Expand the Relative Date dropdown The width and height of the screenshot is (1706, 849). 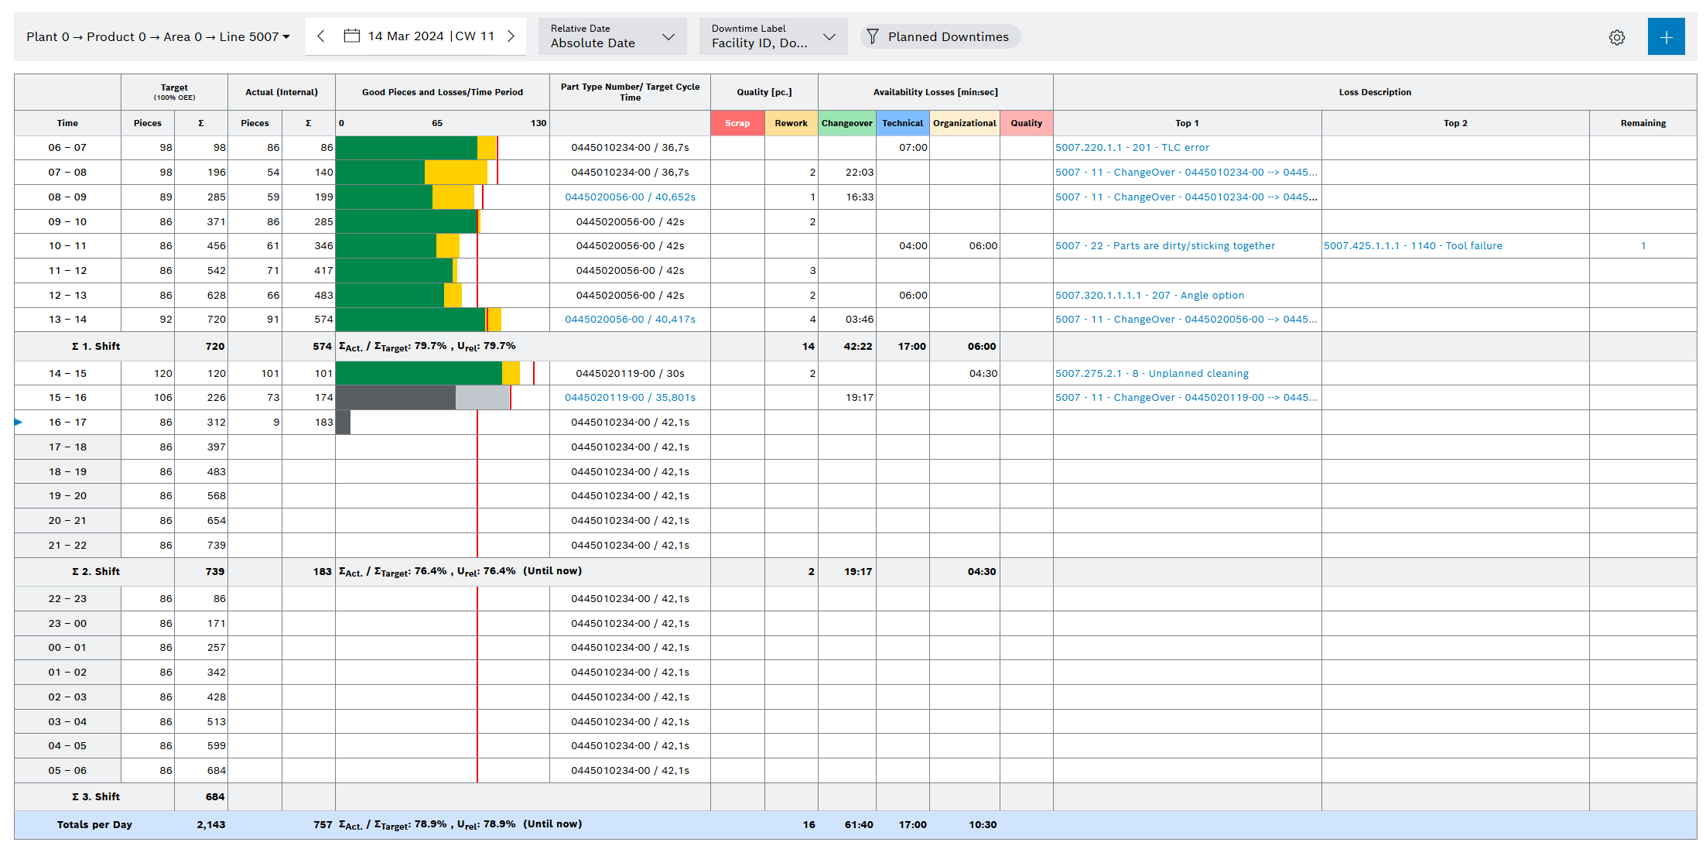[612, 36]
